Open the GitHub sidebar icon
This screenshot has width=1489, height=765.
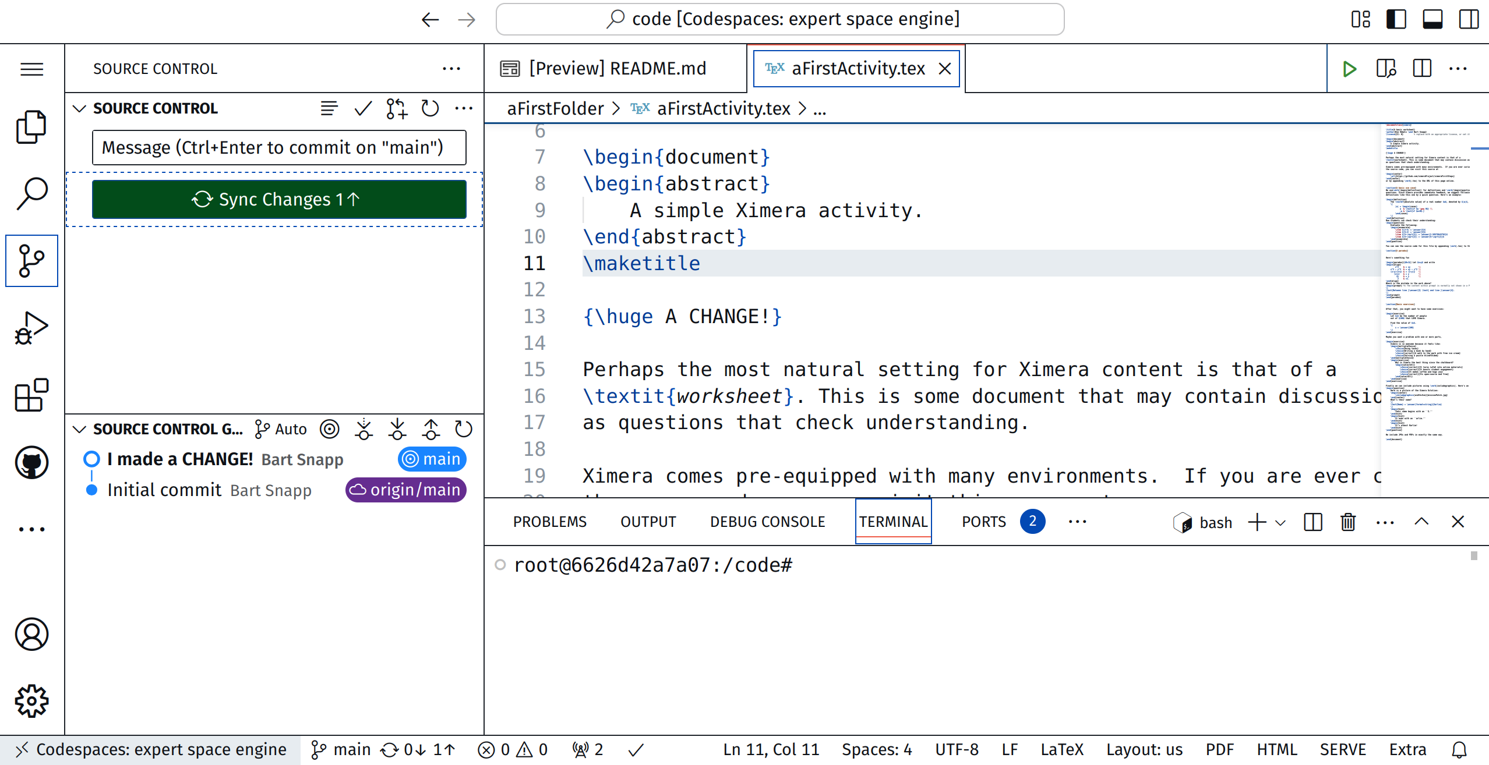(31, 463)
